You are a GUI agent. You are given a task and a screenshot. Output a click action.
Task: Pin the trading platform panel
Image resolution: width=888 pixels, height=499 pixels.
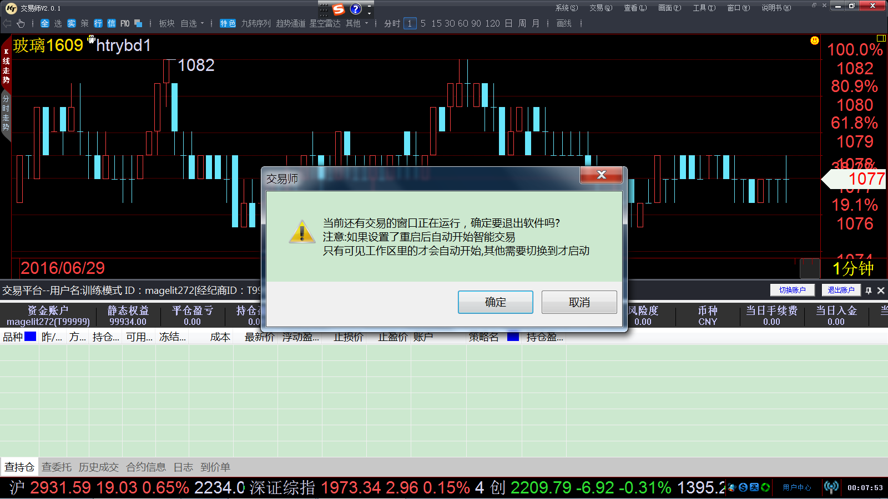pos(869,290)
